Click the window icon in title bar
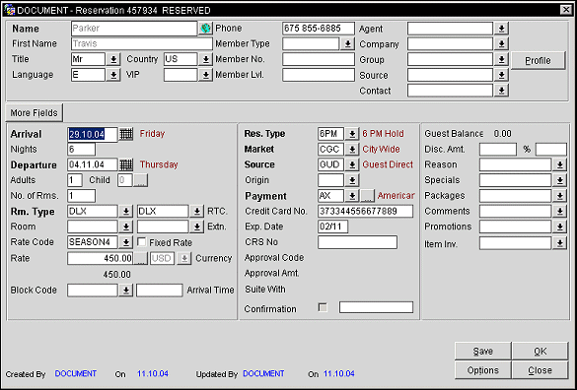Viewport: 577px width, 390px height. pos(9,10)
